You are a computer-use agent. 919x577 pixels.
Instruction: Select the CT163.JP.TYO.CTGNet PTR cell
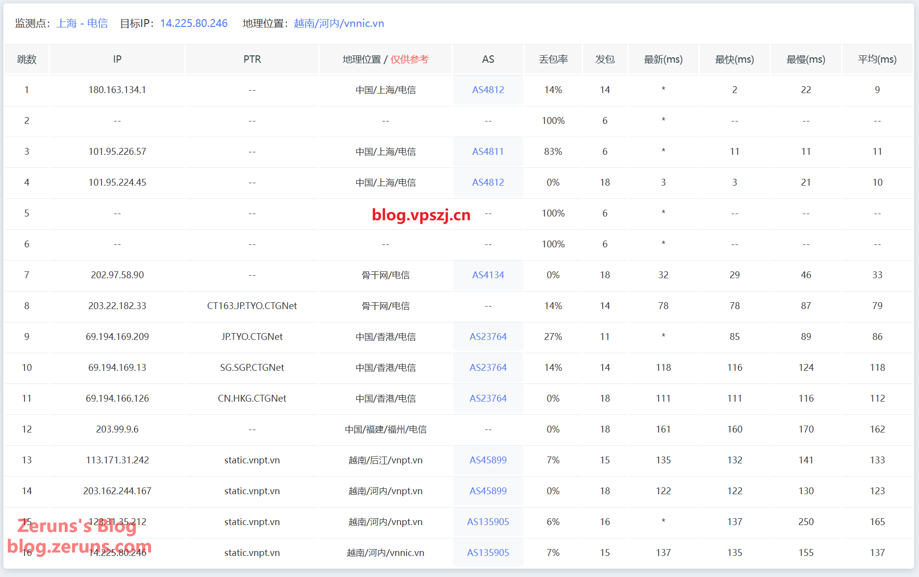point(252,306)
